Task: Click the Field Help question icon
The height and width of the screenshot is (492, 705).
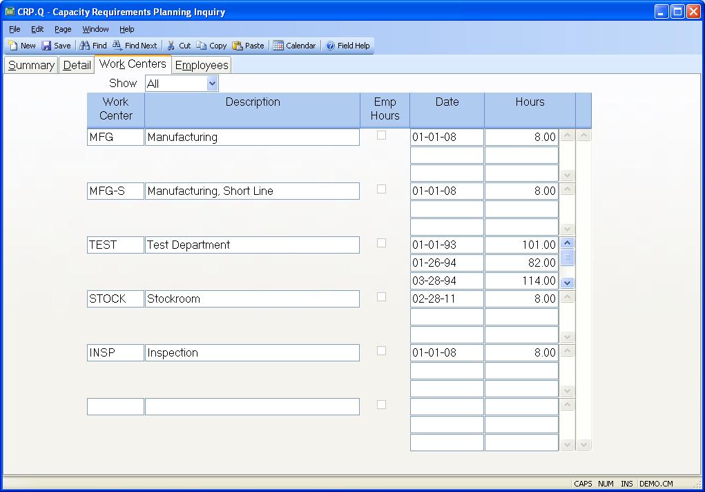Action: (x=331, y=46)
